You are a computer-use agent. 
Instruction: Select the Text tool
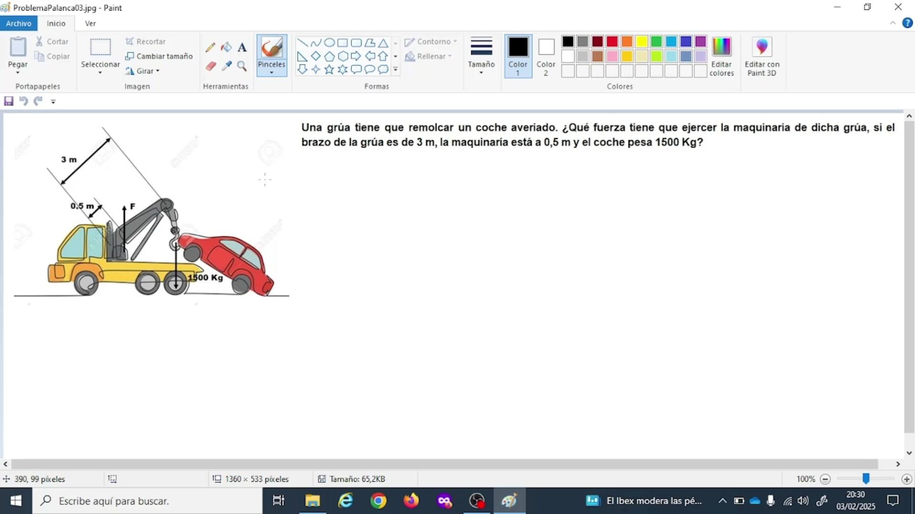(242, 47)
